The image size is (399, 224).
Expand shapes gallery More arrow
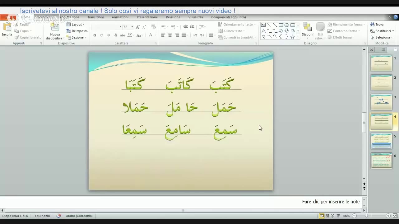tap(298, 37)
